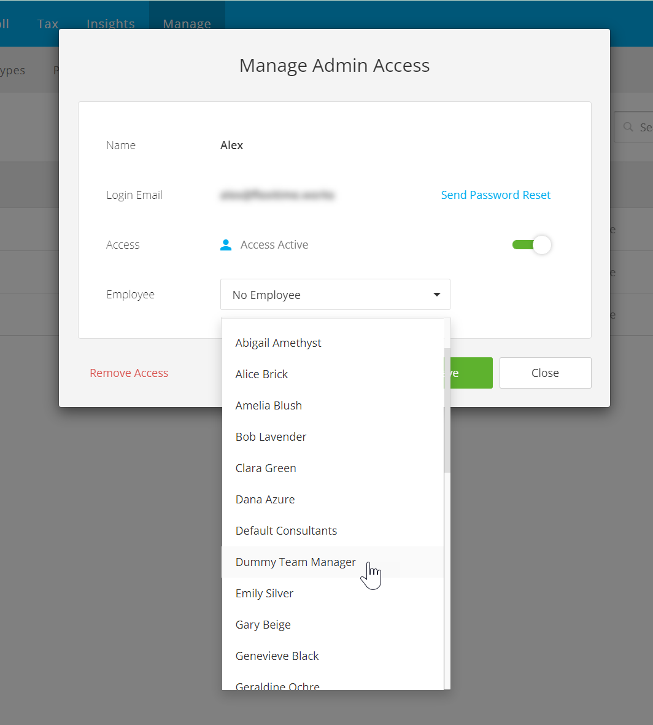Screen dimensions: 653x725
Task: Click the name value Alex
Action: pos(231,145)
